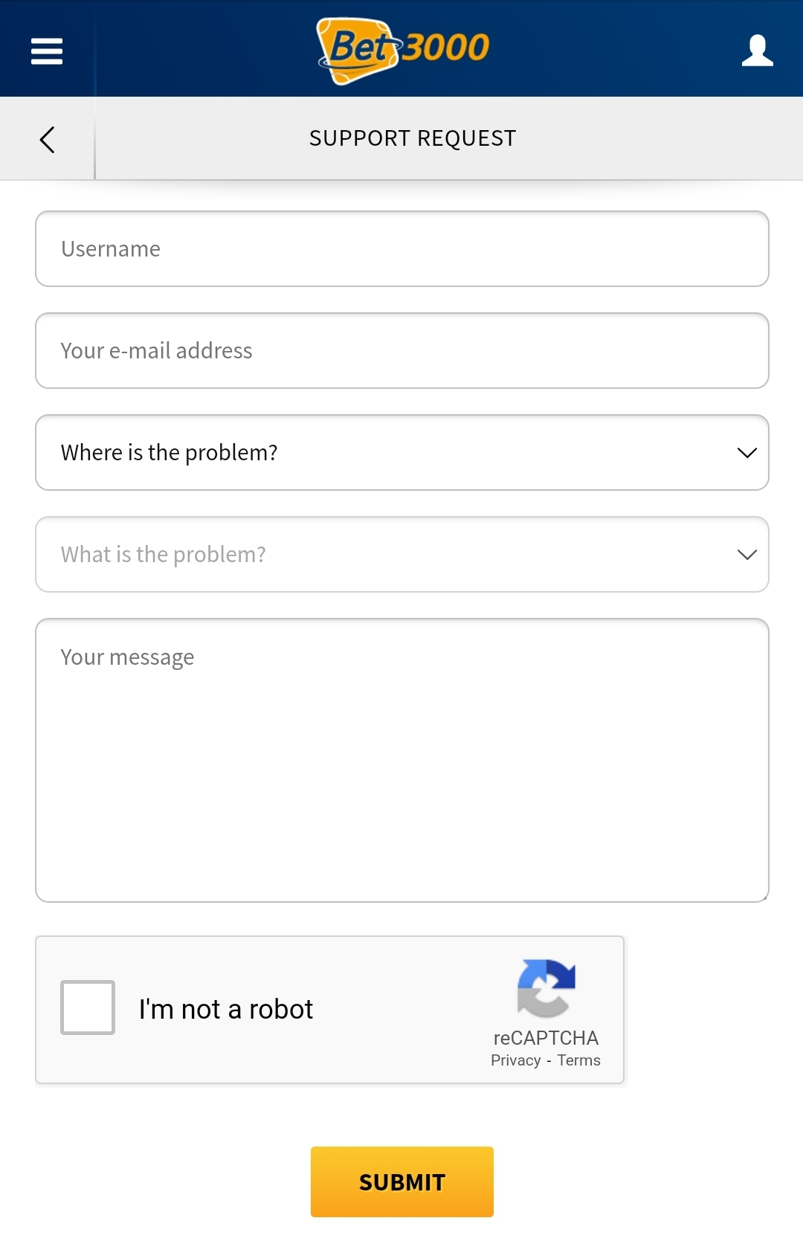Viewport: 803px width, 1244px height.
Task: Click the "I'm not a robot" label text
Action: 226,1009
